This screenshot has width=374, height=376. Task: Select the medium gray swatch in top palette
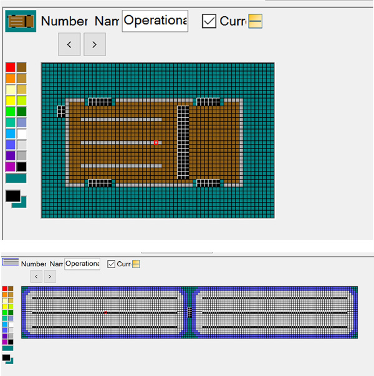click(x=22, y=156)
